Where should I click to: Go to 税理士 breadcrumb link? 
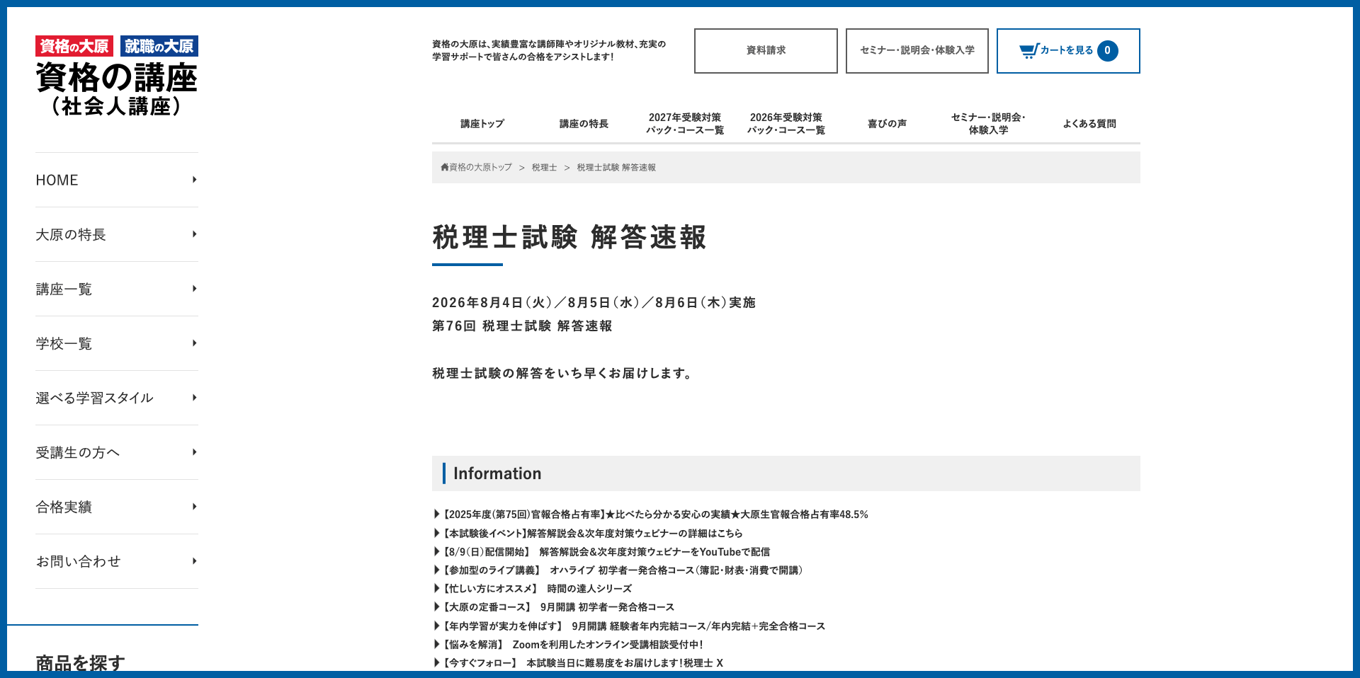(544, 168)
